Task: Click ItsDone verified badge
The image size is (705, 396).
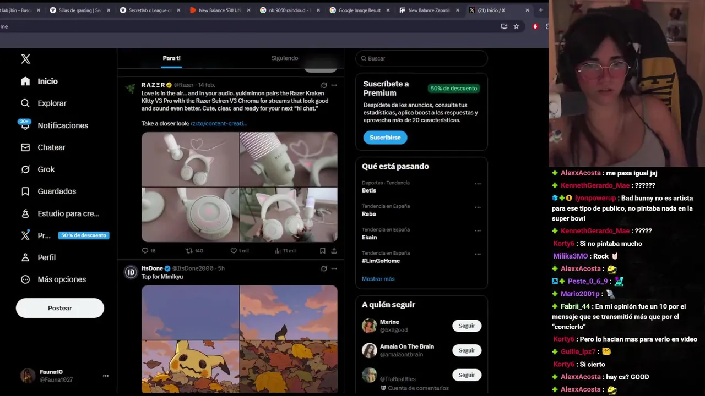Action: point(167,268)
